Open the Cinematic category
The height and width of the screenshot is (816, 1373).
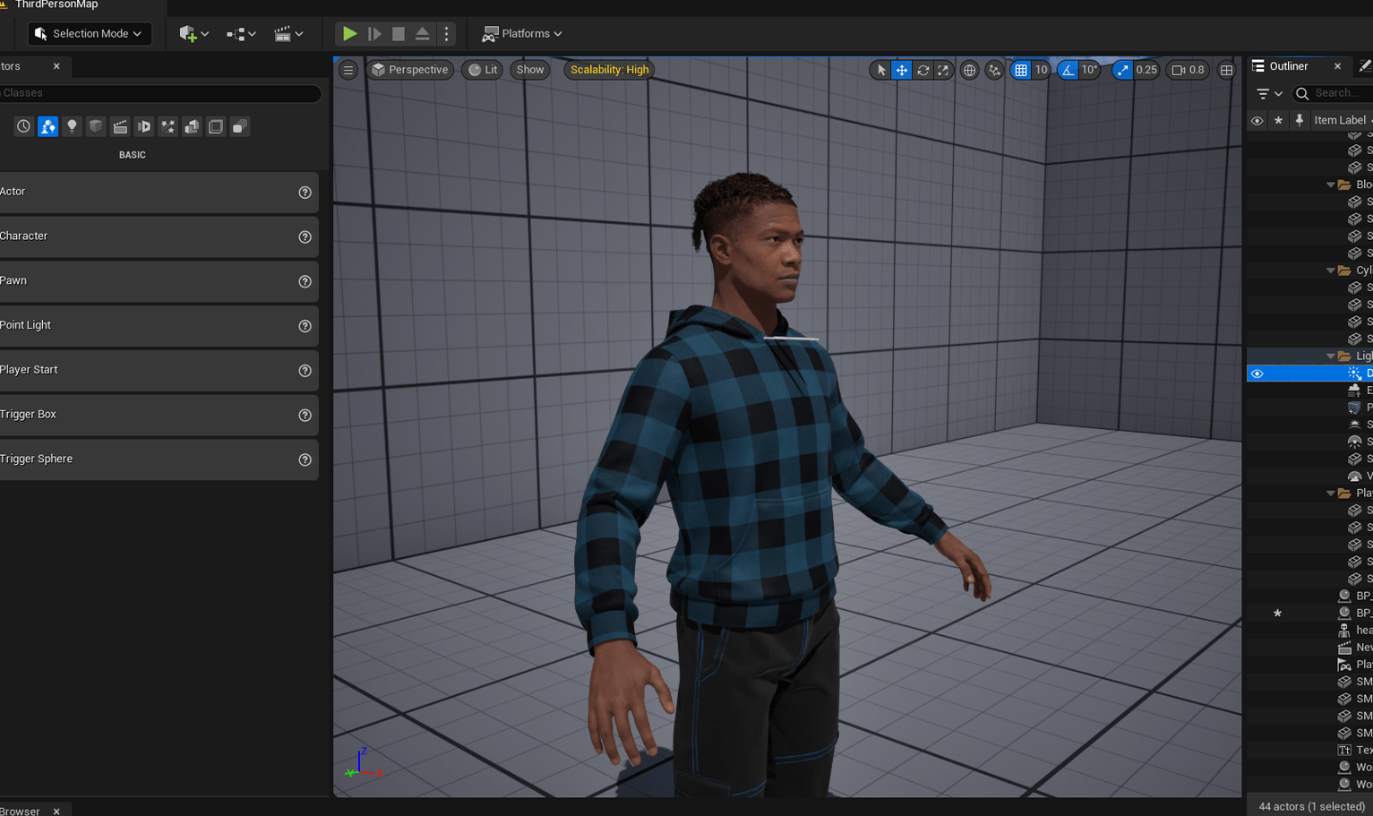click(x=120, y=127)
